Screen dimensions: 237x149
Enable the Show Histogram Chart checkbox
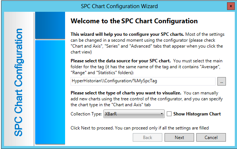(x=169, y=114)
